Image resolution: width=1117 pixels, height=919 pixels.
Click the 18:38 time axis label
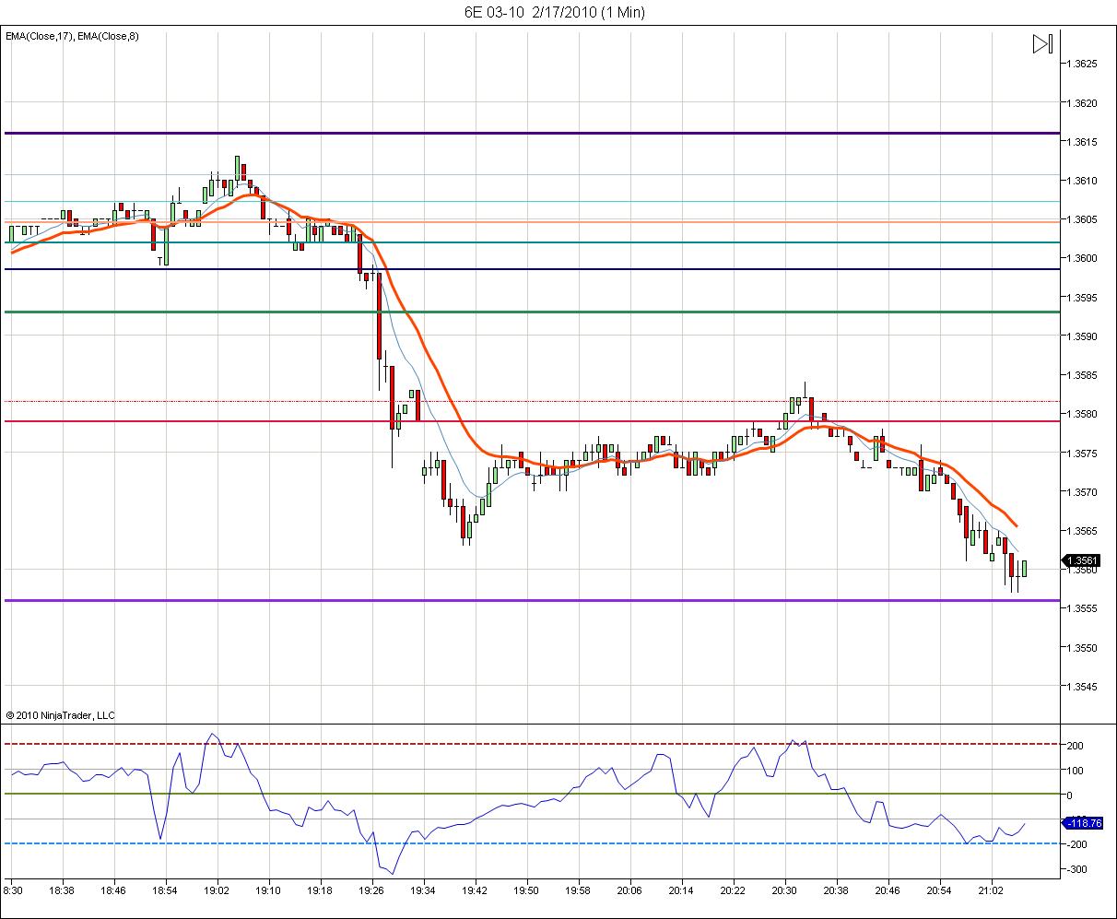[63, 891]
